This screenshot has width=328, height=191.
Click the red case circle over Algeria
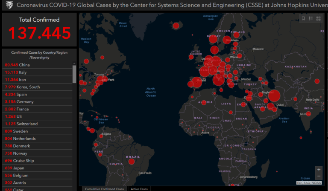point(204,102)
